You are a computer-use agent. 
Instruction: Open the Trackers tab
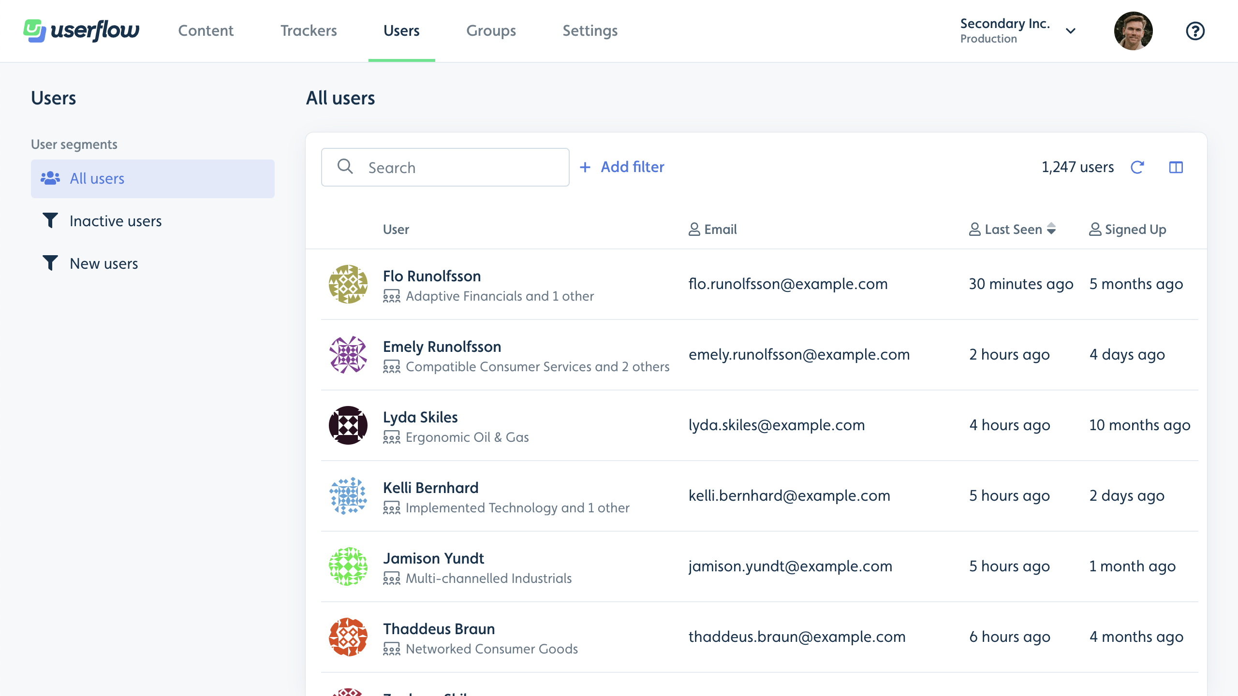(x=309, y=30)
